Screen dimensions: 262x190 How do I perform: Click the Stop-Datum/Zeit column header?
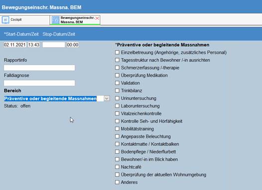pyautogui.click(x=59, y=34)
